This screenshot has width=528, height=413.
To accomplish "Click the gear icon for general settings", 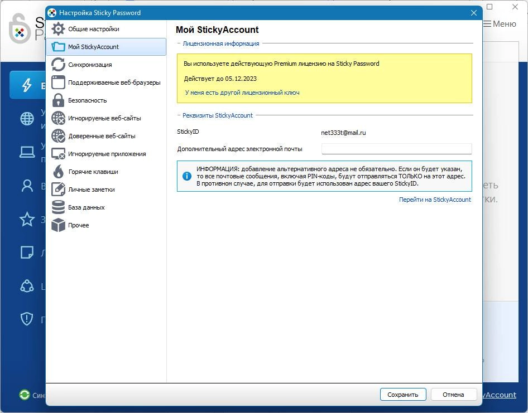I will point(58,29).
